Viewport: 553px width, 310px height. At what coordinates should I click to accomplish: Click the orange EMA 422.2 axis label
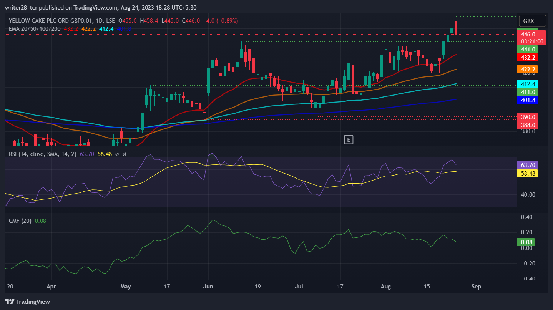click(528, 70)
